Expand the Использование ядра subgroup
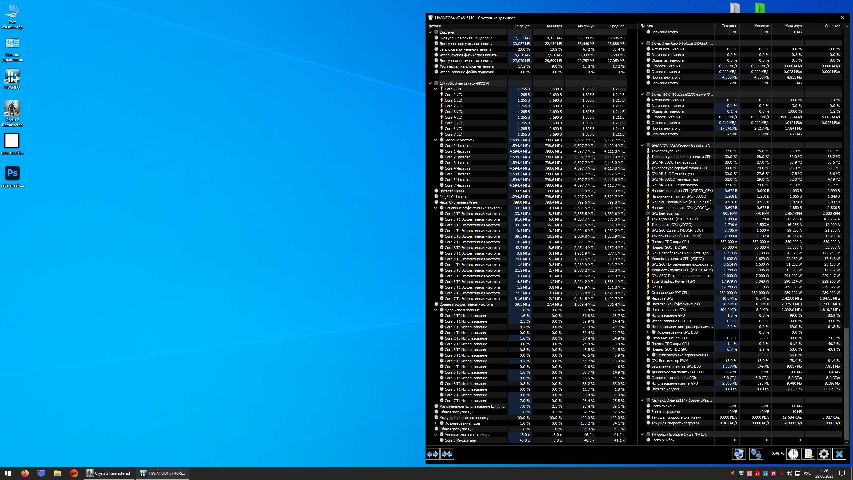The image size is (853, 480). click(x=435, y=423)
